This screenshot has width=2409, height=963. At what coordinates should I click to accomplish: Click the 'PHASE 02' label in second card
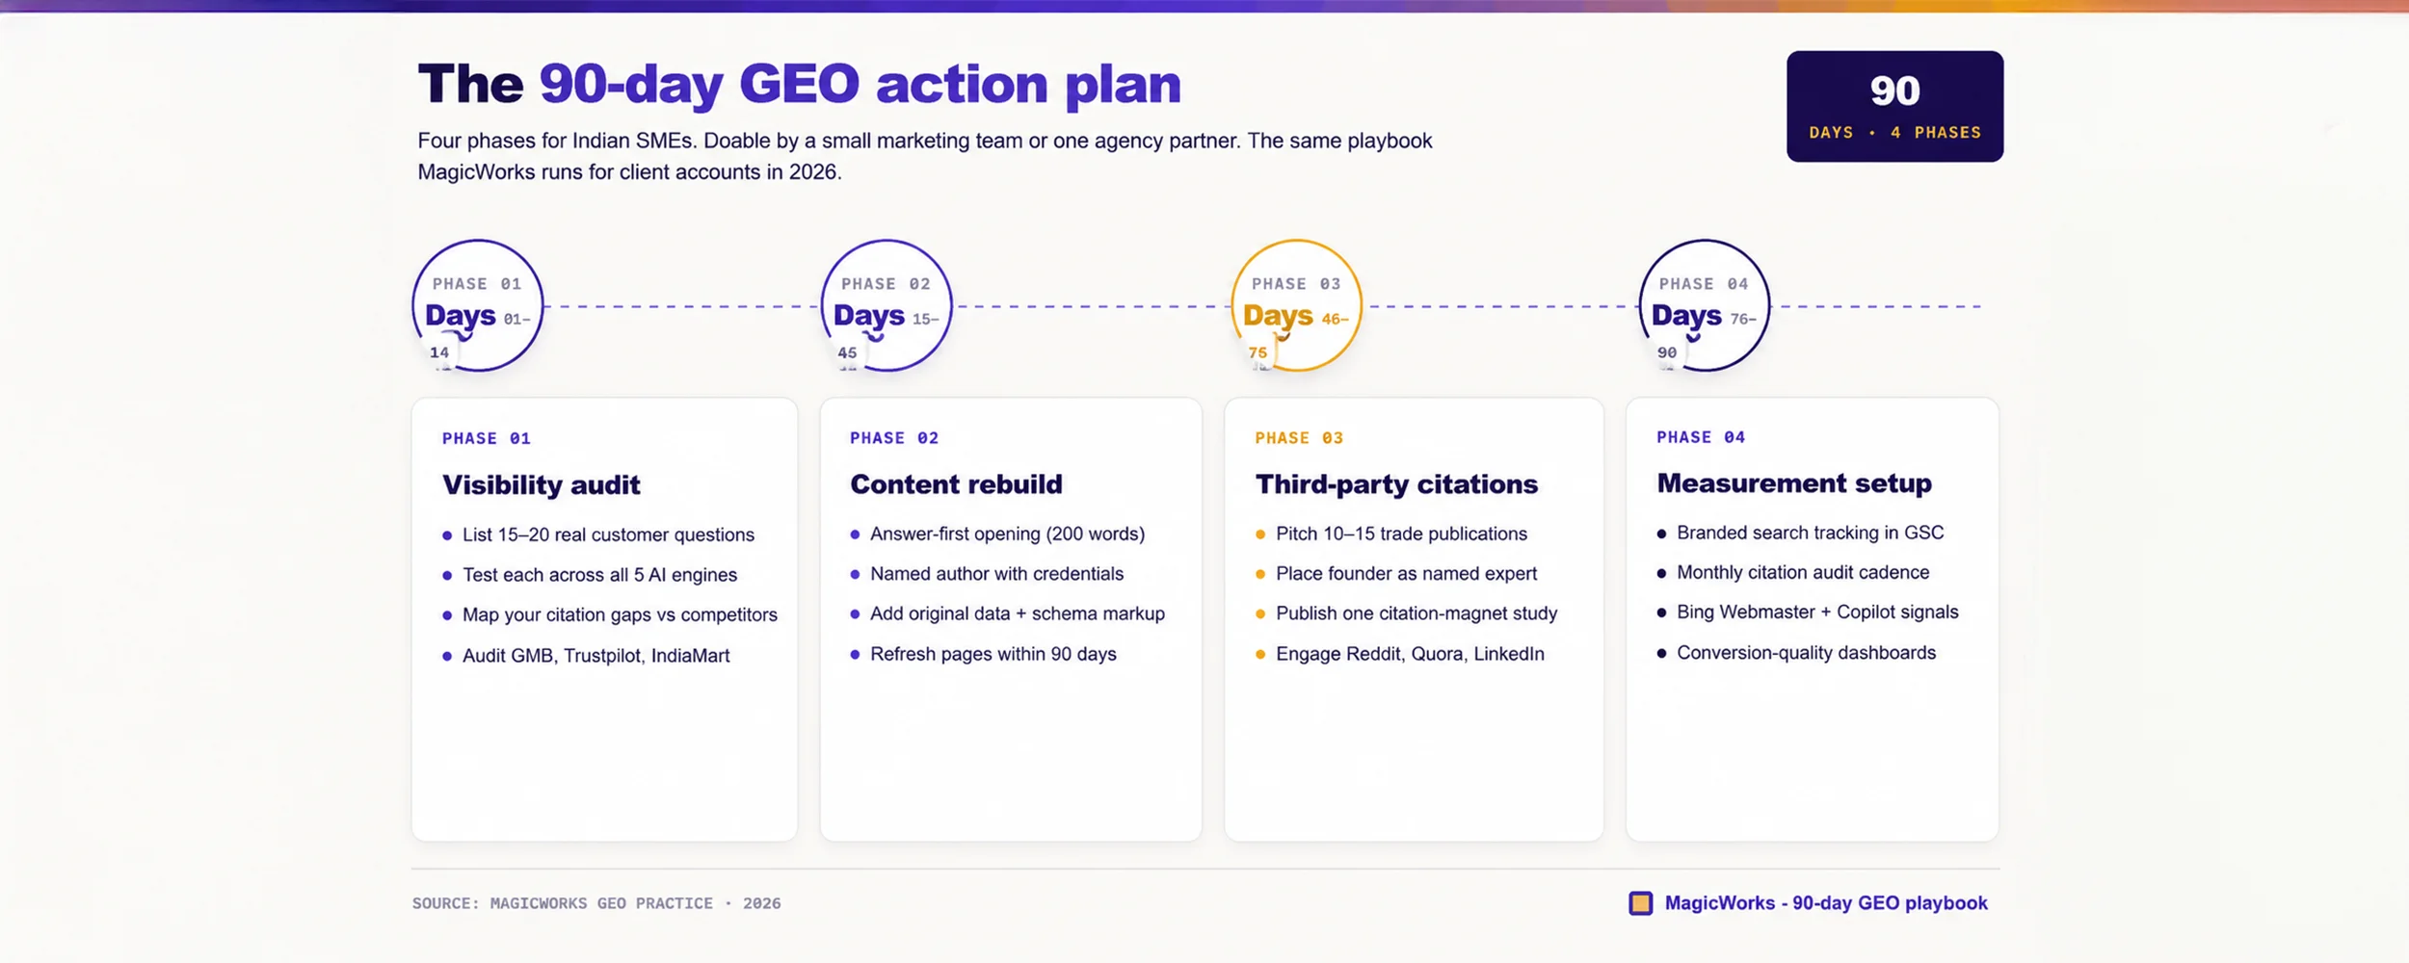click(894, 437)
